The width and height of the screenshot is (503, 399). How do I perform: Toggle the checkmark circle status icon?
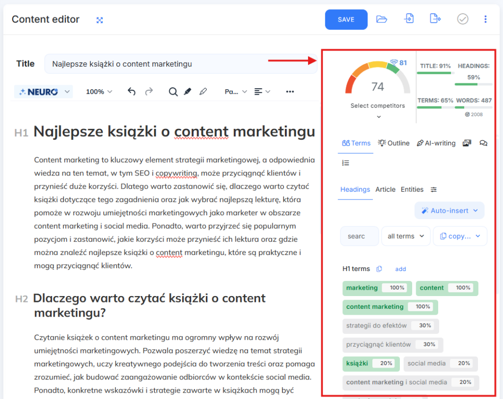coord(463,19)
